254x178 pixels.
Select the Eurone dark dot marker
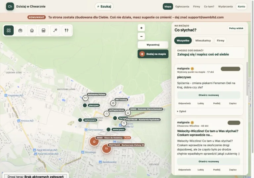(115, 118)
